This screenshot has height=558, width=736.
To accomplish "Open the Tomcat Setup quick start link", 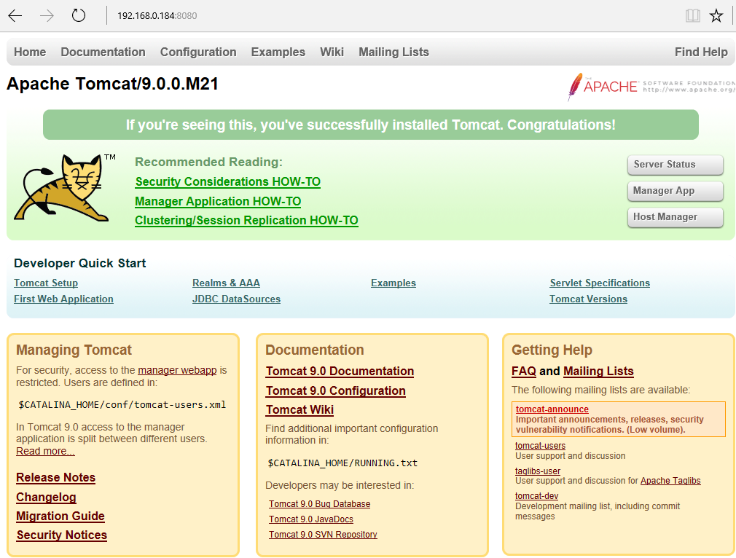I will tap(46, 283).
